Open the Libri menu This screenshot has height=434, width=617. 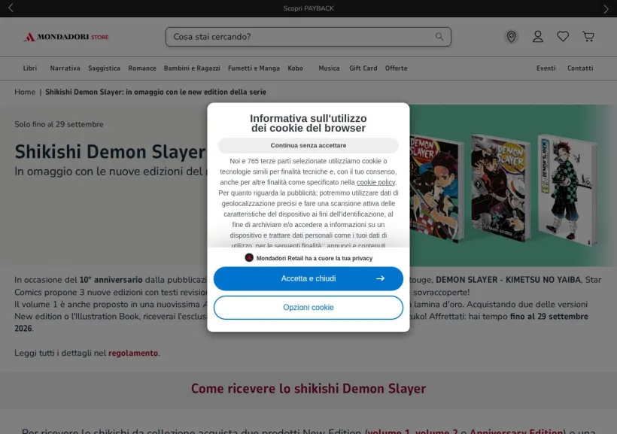coord(30,68)
